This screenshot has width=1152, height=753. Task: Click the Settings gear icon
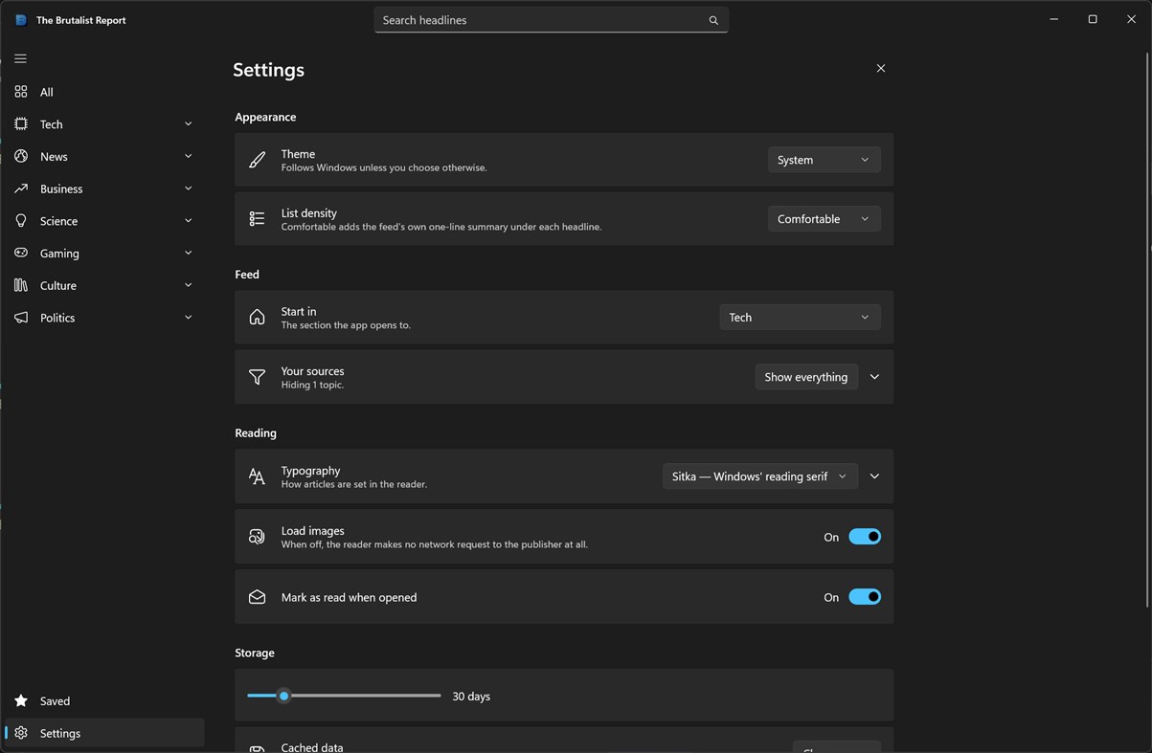click(x=21, y=733)
